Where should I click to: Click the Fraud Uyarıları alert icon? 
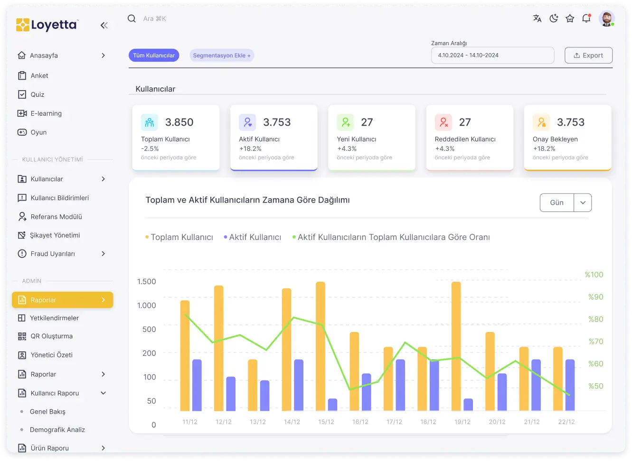click(22, 254)
